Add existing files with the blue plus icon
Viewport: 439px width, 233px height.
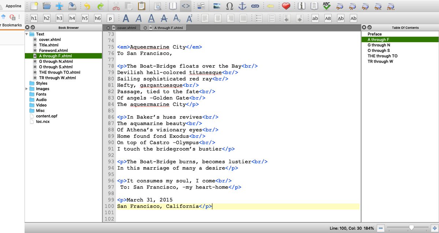(59, 6)
